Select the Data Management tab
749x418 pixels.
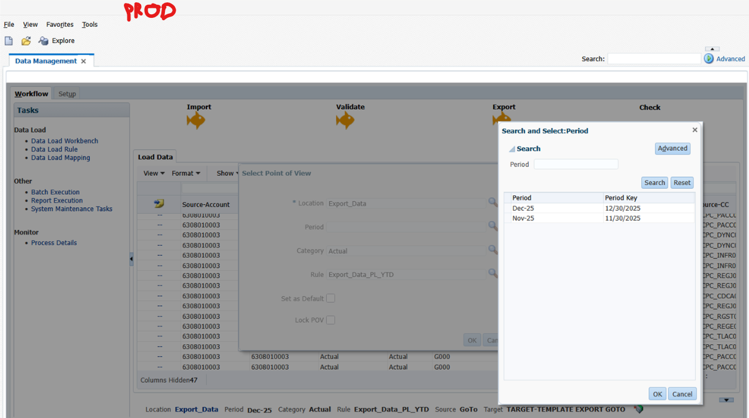tap(46, 61)
